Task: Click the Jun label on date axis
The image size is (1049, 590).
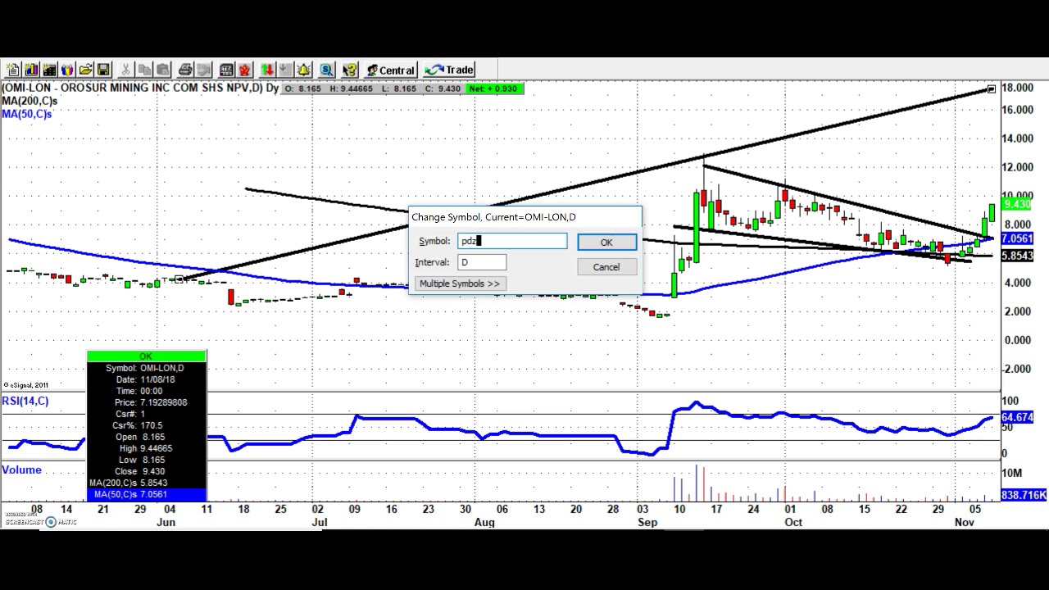Action: [x=166, y=522]
